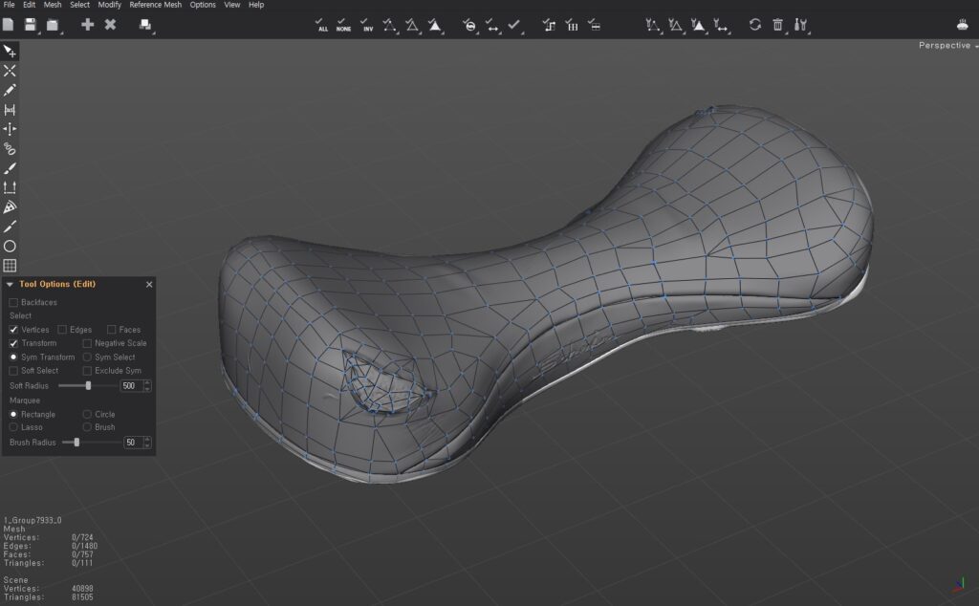
Task: Click the Select None toolbar icon
Action: [343, 25]
